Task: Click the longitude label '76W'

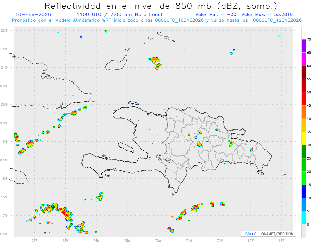Action: 34,241
